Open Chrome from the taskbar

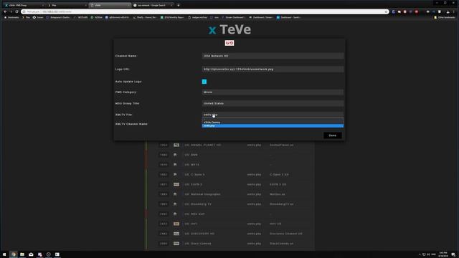(x=14, y=254)
